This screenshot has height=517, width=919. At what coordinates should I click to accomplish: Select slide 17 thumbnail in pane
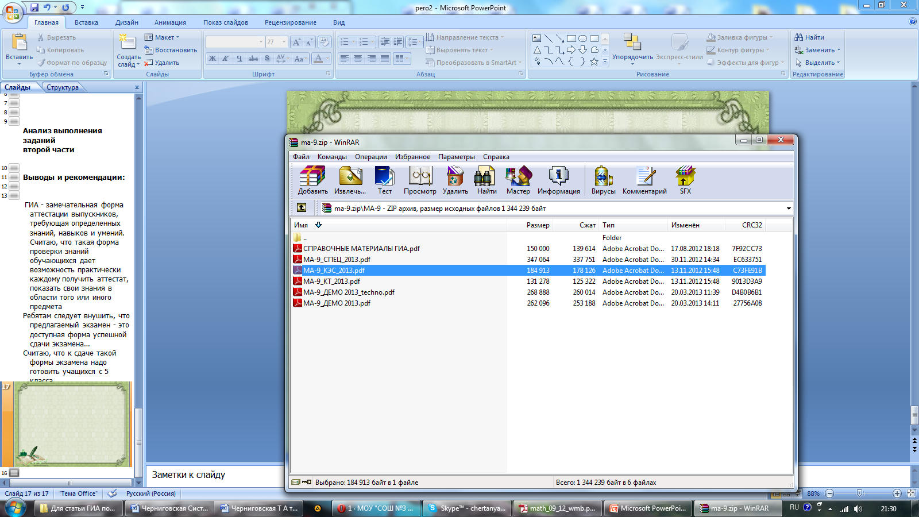pyautogui.click(x=73, y=424)
